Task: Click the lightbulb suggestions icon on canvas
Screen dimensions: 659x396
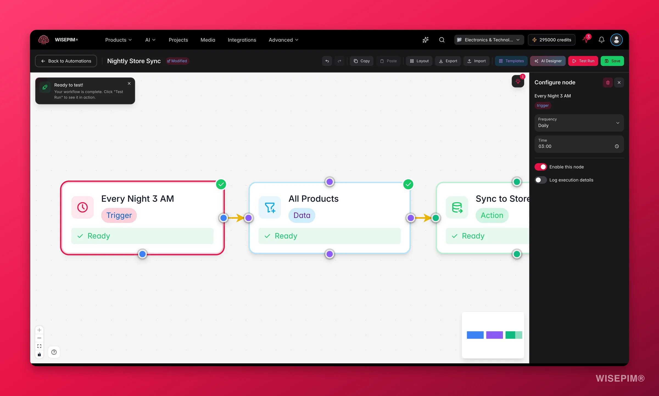Action: pos(518,81)
